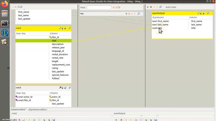The image size is (216, 121).
Task: Open the magnifier app in the dock
Action: click(x=4, y=42)
